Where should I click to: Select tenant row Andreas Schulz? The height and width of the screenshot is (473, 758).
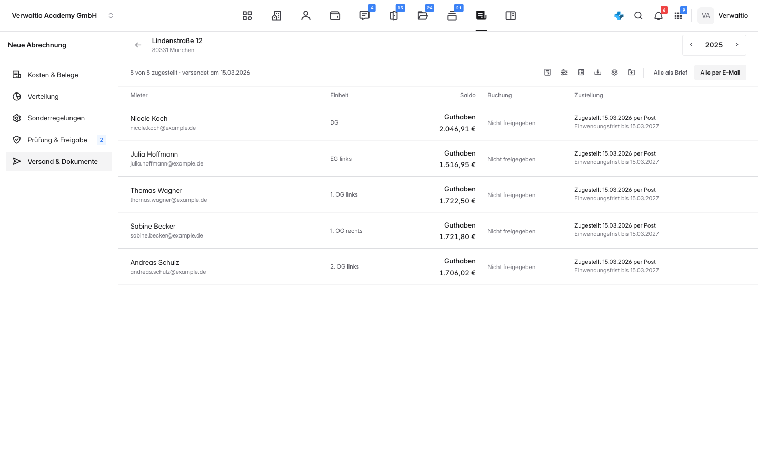click(438, 267)
